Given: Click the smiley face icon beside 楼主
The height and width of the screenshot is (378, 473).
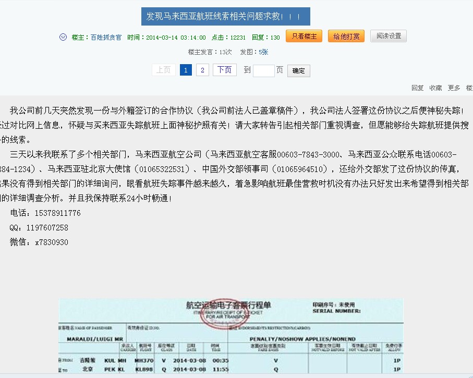Looking at the screenshot, I should point(63,37).
